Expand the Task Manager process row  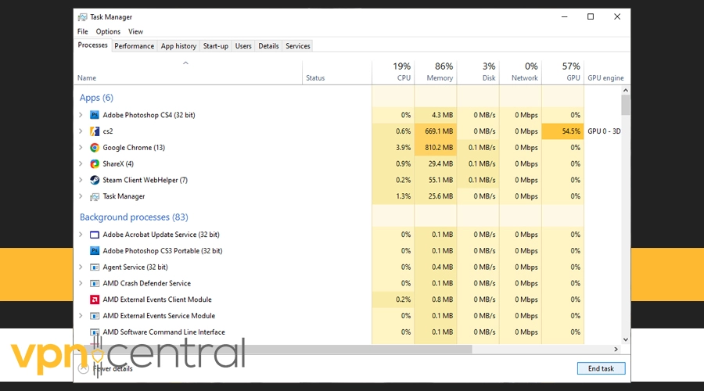click(x=81, y=196)
